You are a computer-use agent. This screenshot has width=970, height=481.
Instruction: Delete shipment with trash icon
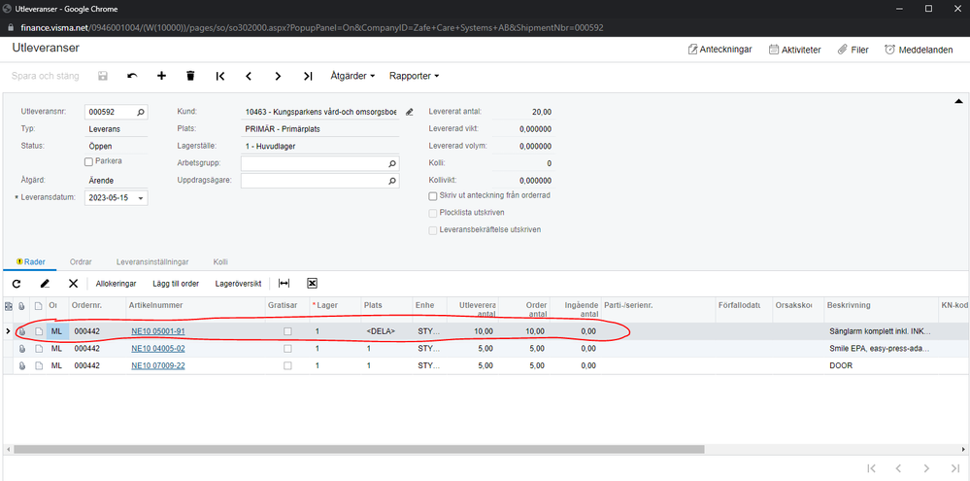(x=190, y=76)
